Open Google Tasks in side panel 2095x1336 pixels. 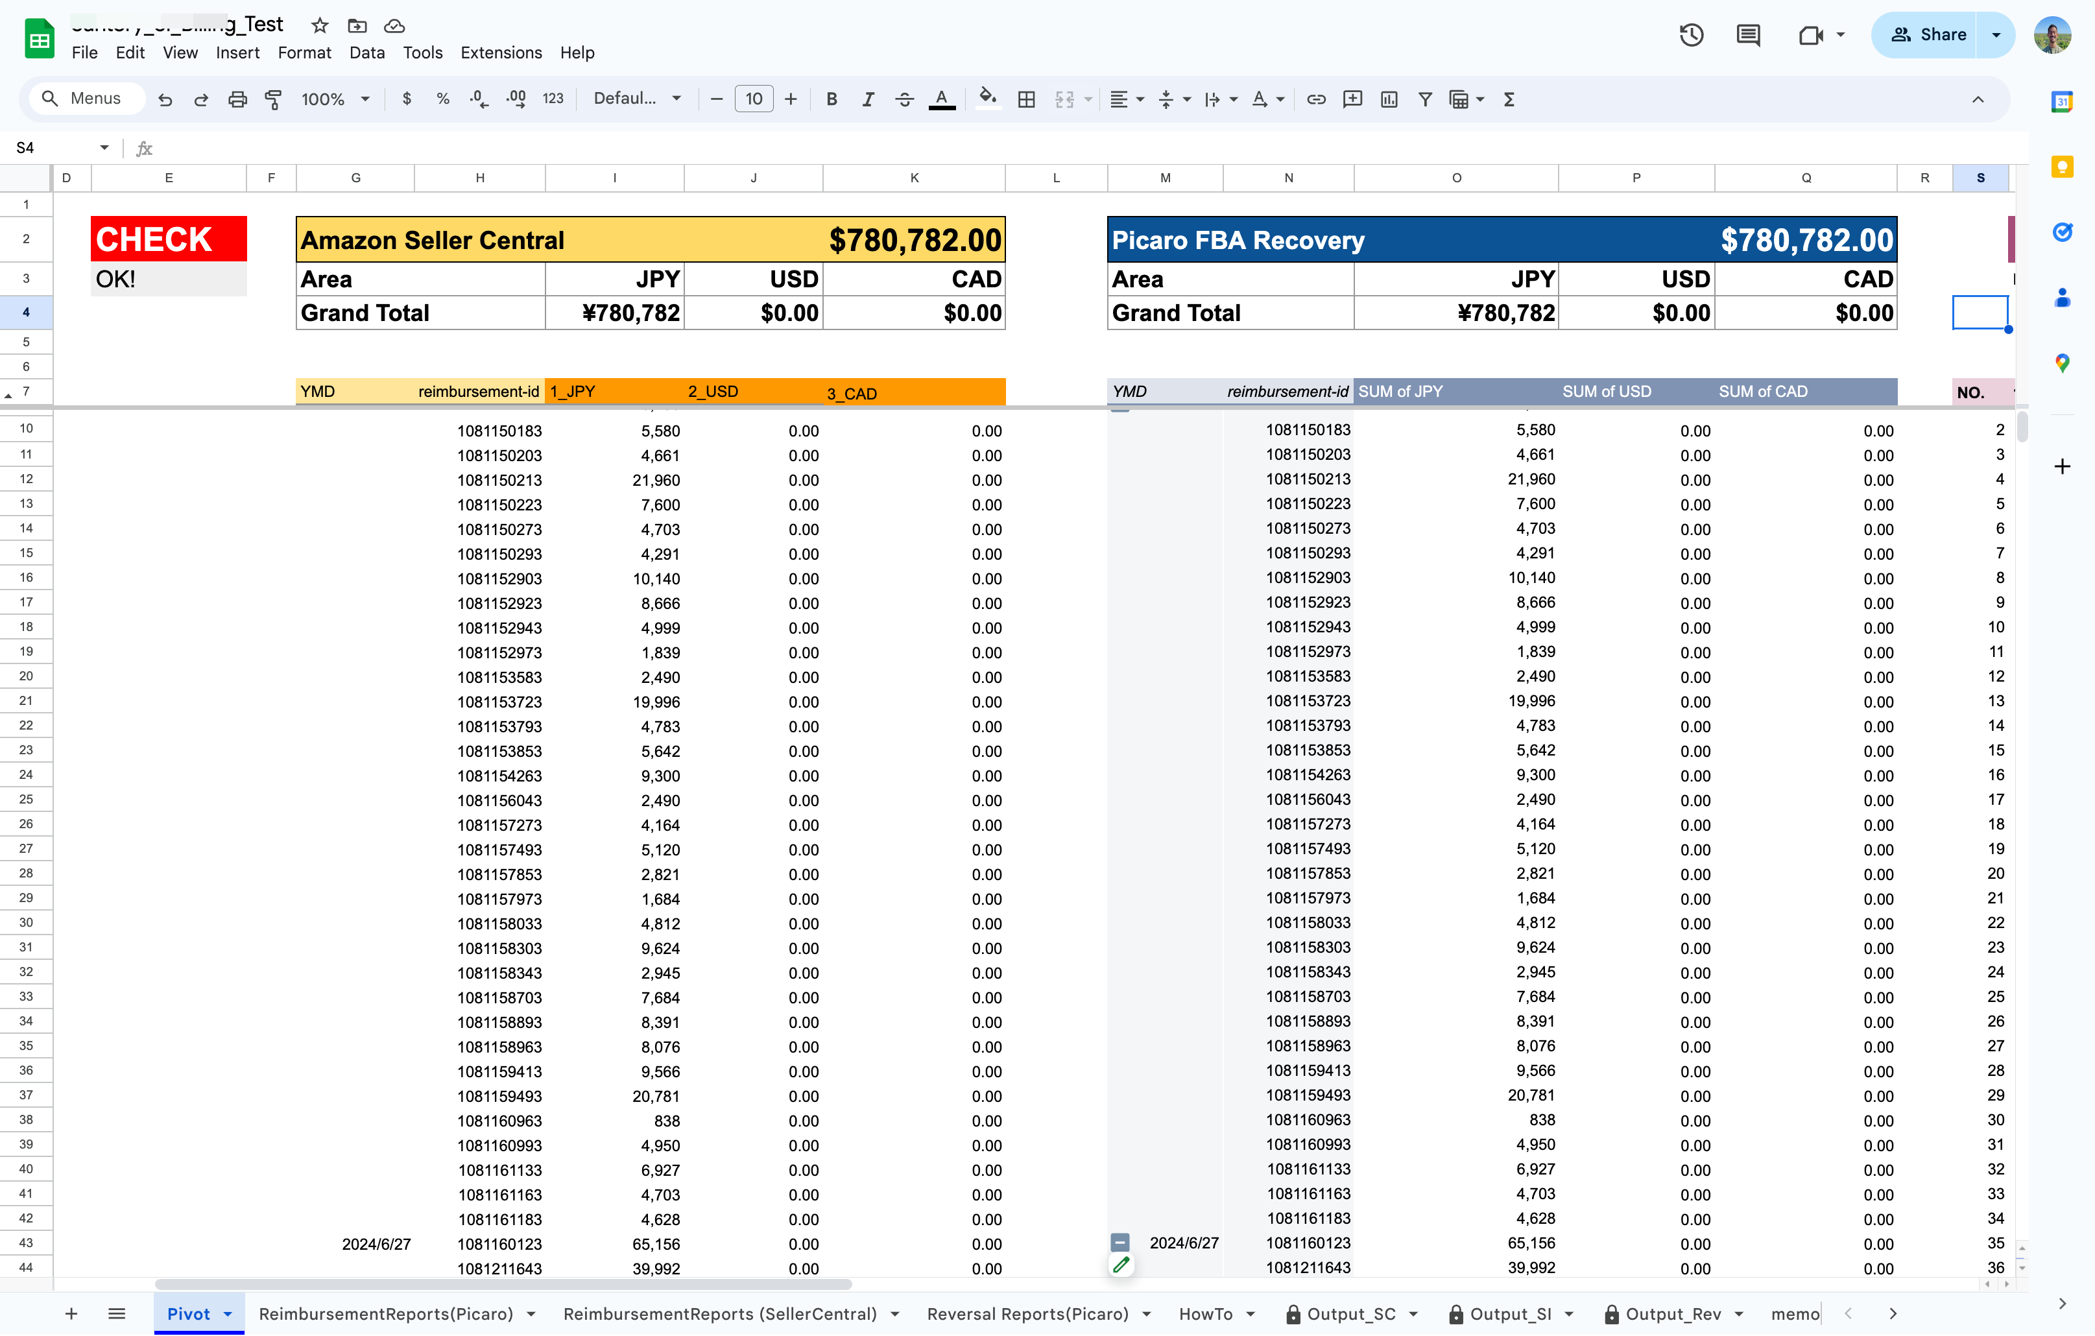click(2062, 232)
